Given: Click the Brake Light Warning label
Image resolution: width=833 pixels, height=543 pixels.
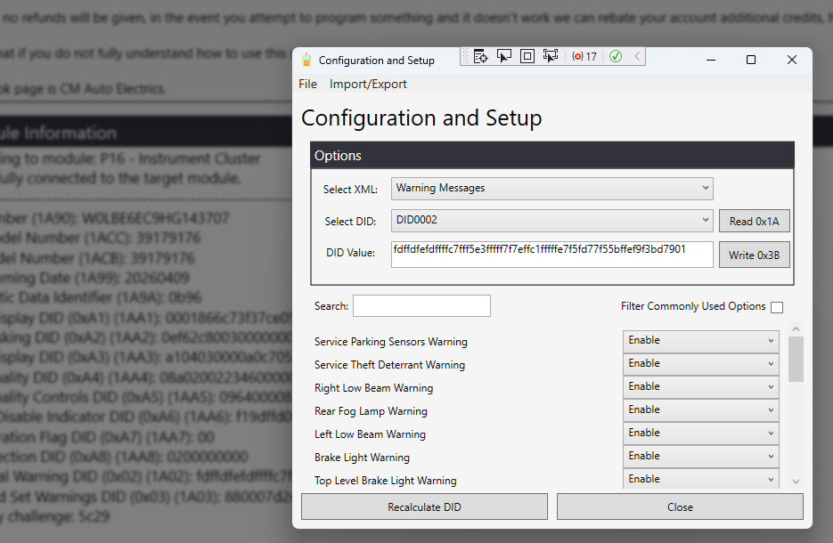Looking at the screenshot, I should 362,457.
